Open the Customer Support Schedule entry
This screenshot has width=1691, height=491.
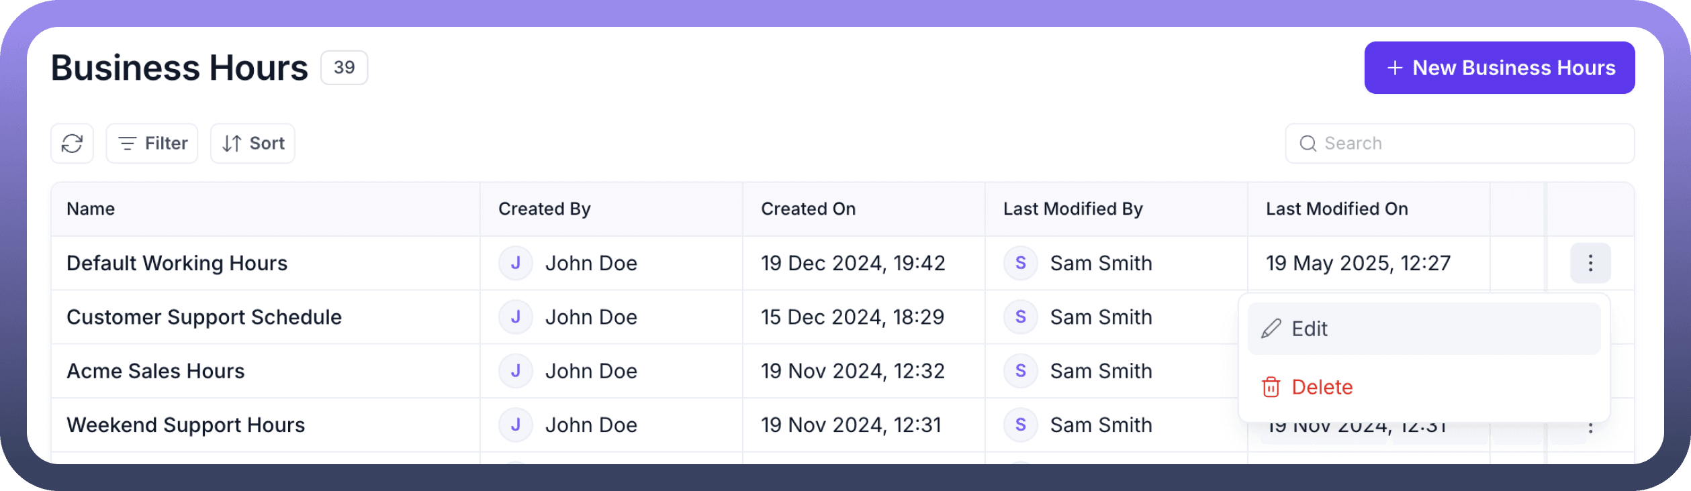tap(204, 317)
